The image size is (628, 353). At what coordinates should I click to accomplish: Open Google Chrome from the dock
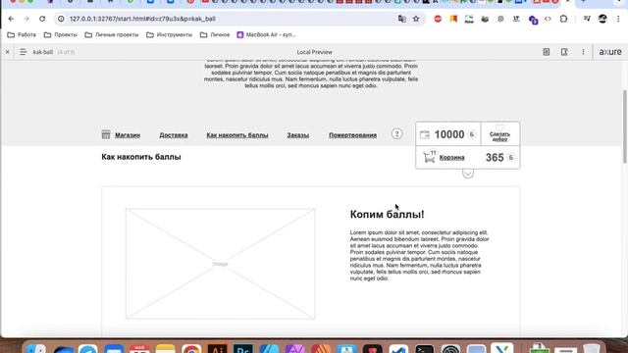(x=191, y=349)
